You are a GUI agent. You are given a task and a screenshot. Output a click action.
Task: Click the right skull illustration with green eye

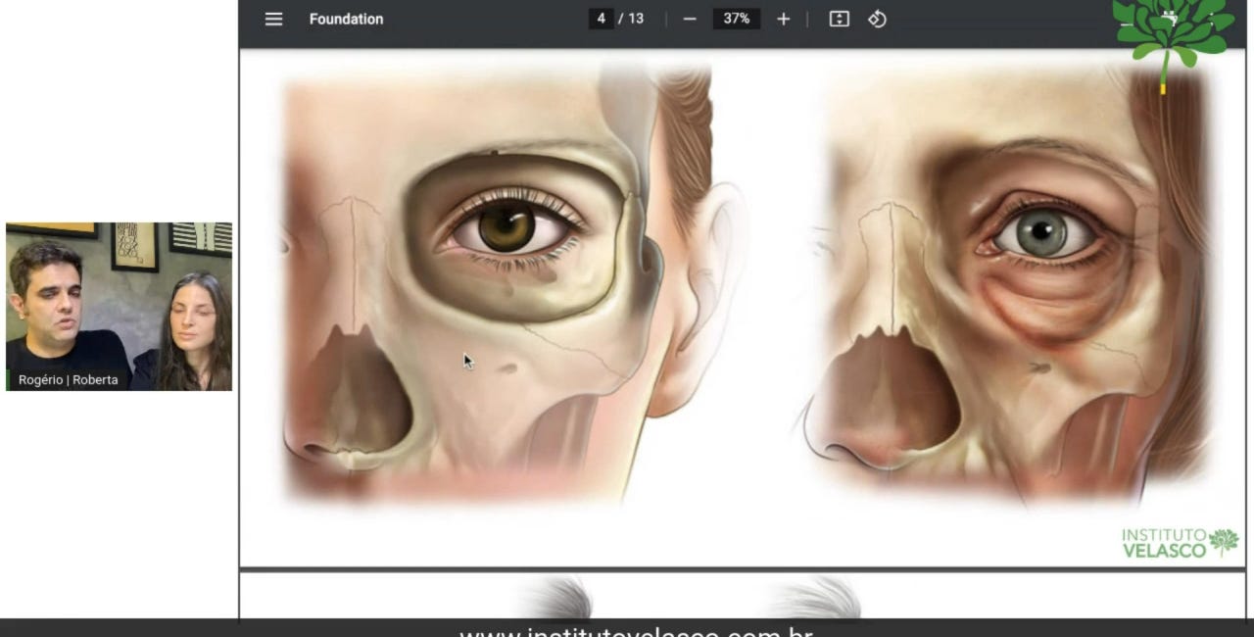[1009, 284]
